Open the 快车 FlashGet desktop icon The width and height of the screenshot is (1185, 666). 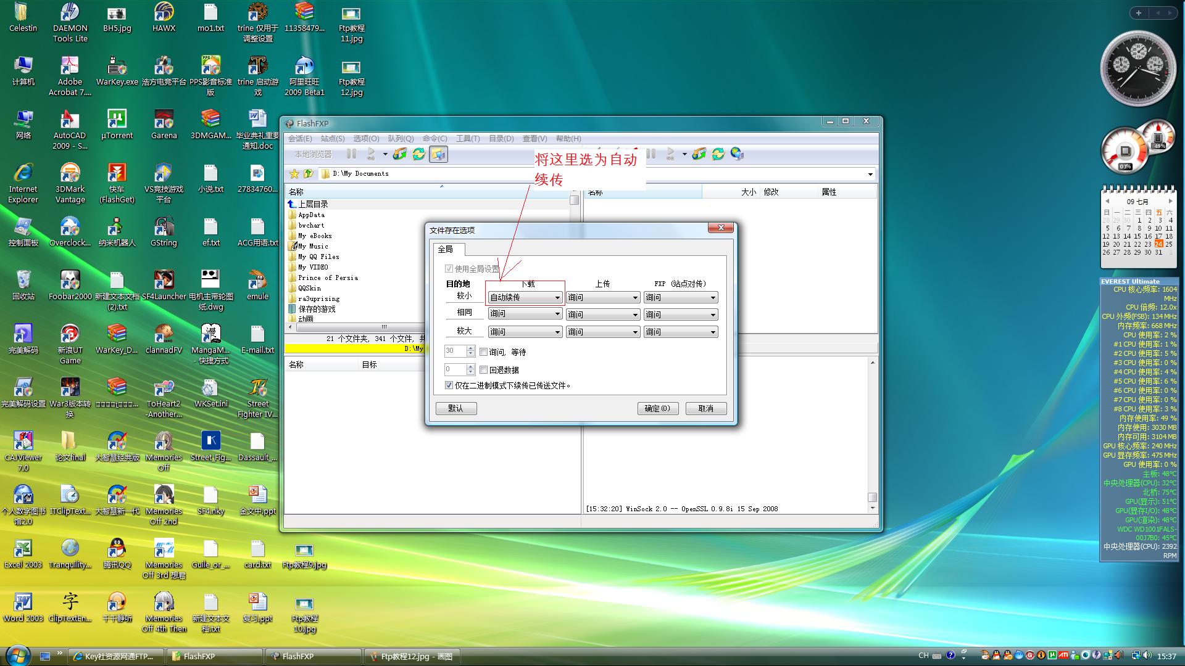117,183
